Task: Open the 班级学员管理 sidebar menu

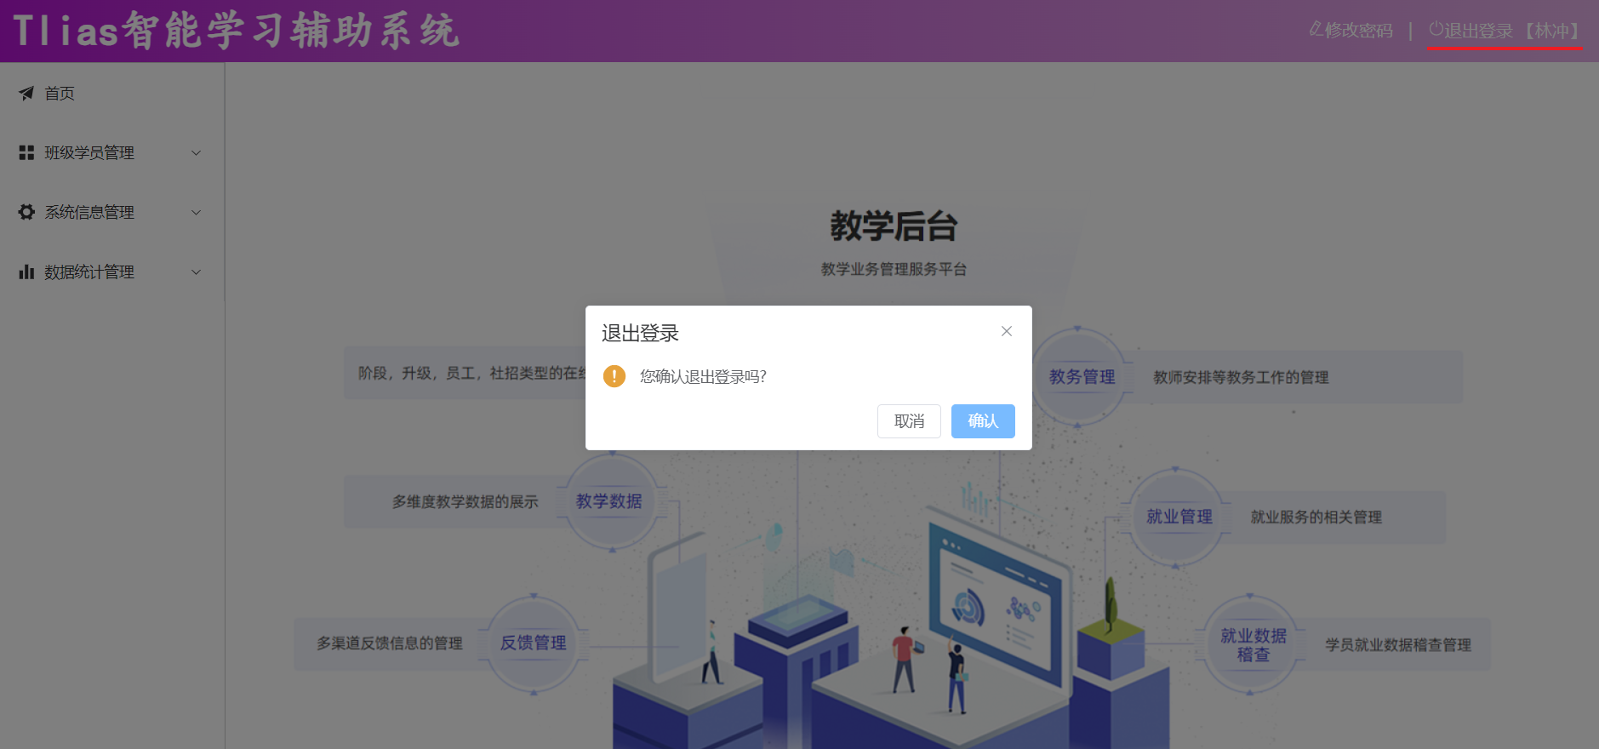Action: pyautogui.click(x=112, y=153)
